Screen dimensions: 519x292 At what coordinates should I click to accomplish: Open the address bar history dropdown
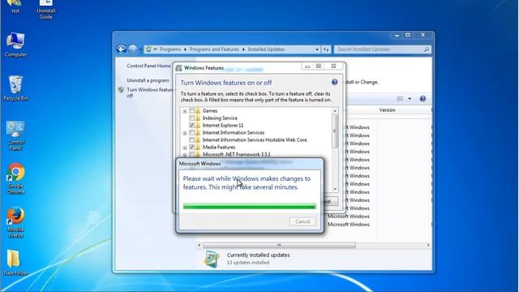[317, 49]
